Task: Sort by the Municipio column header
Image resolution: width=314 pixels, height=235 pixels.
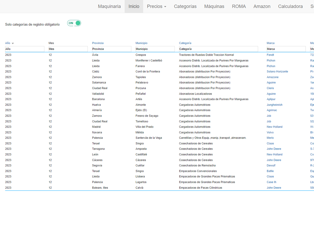Action: click(x=141, y=43)
